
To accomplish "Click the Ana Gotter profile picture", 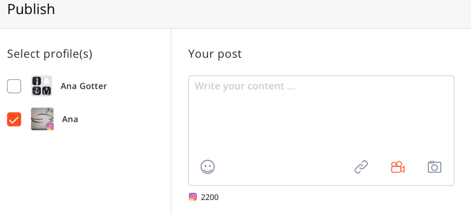I will 41,86.
